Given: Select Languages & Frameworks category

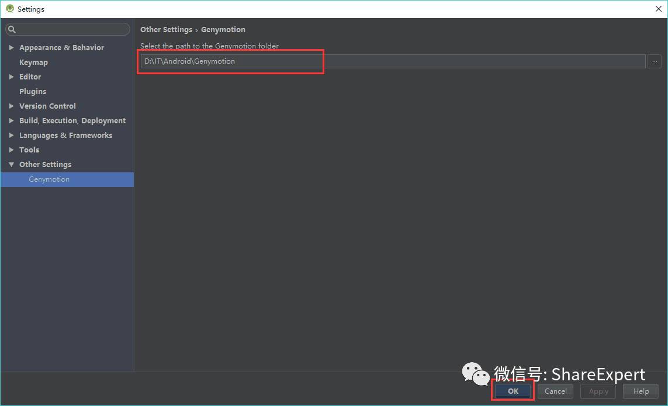Looking at the screenshot, I should (65, 135).
